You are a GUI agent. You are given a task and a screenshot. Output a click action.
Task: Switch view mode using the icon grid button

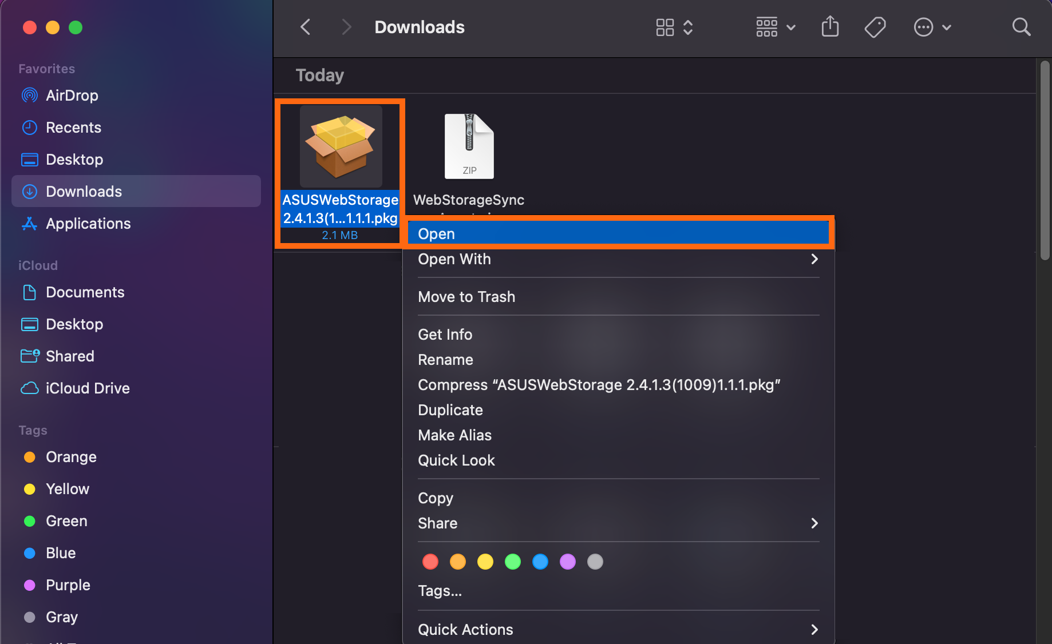point(674,27)
